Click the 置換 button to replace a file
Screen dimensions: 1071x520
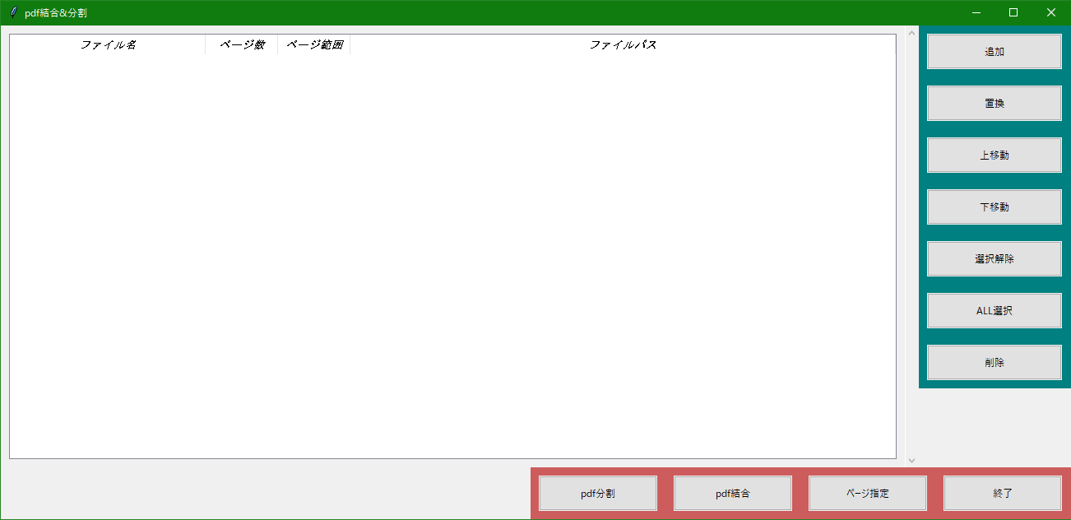point(994,103)
